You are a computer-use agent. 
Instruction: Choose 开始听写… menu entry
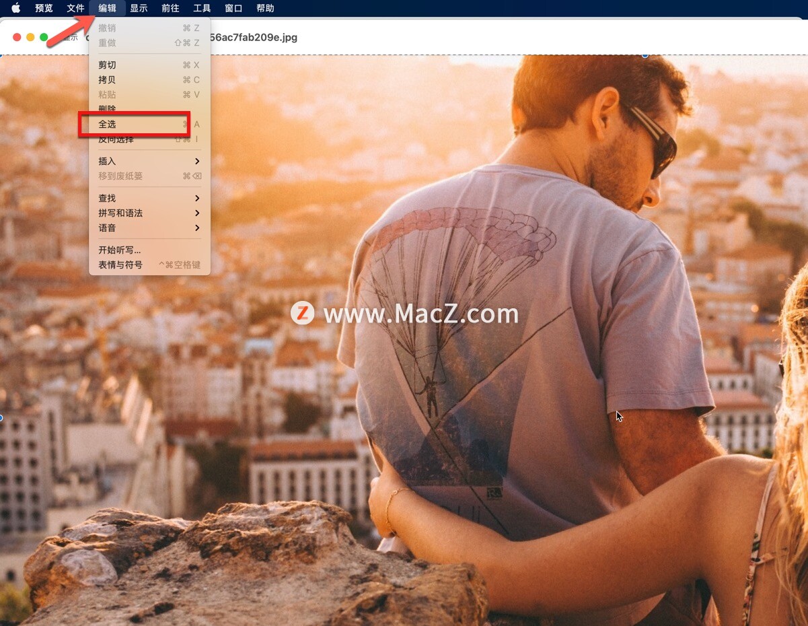point(149,250)
